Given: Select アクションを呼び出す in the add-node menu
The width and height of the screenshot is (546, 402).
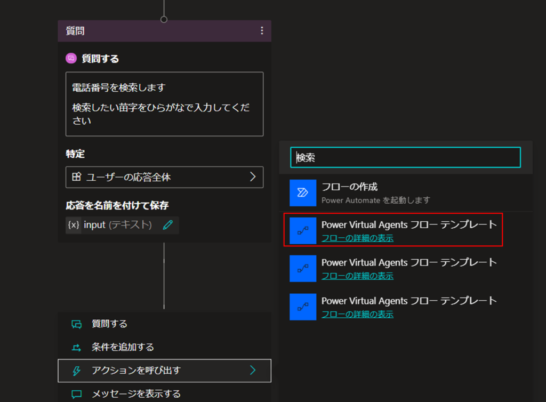Looking at the screenshot, I should (x=164, y=371).
